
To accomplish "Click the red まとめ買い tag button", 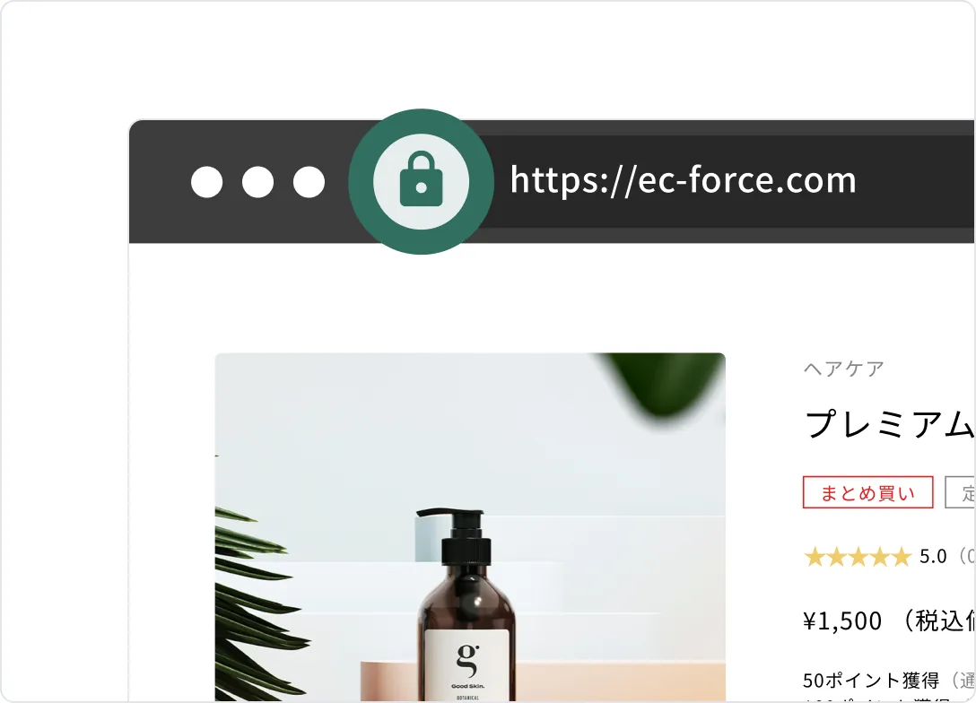I will coord(867,492).
